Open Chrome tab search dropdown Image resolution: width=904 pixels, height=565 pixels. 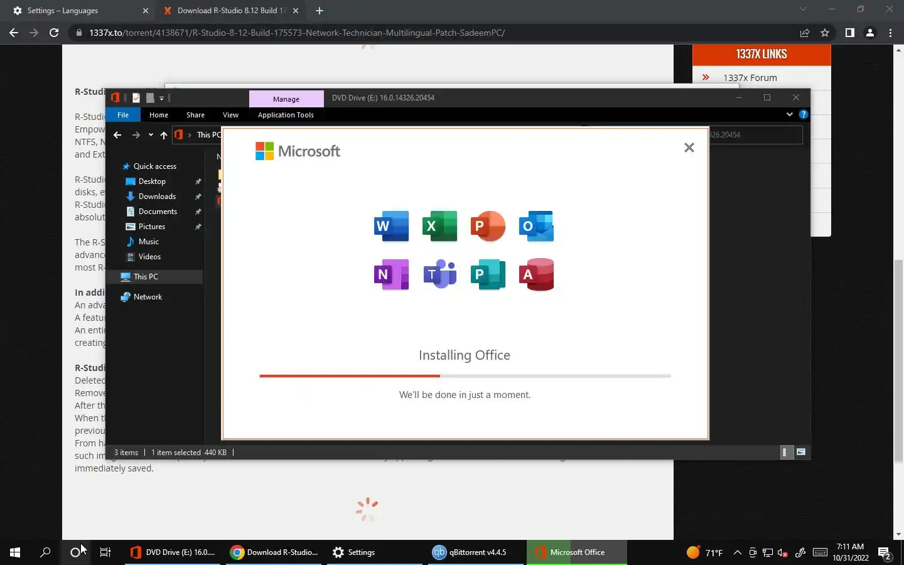point(802,9)
